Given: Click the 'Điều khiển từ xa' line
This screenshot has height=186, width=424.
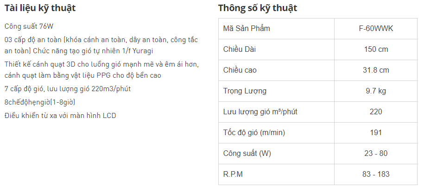Looking at the screenshot, I should (x=60, y=116).
